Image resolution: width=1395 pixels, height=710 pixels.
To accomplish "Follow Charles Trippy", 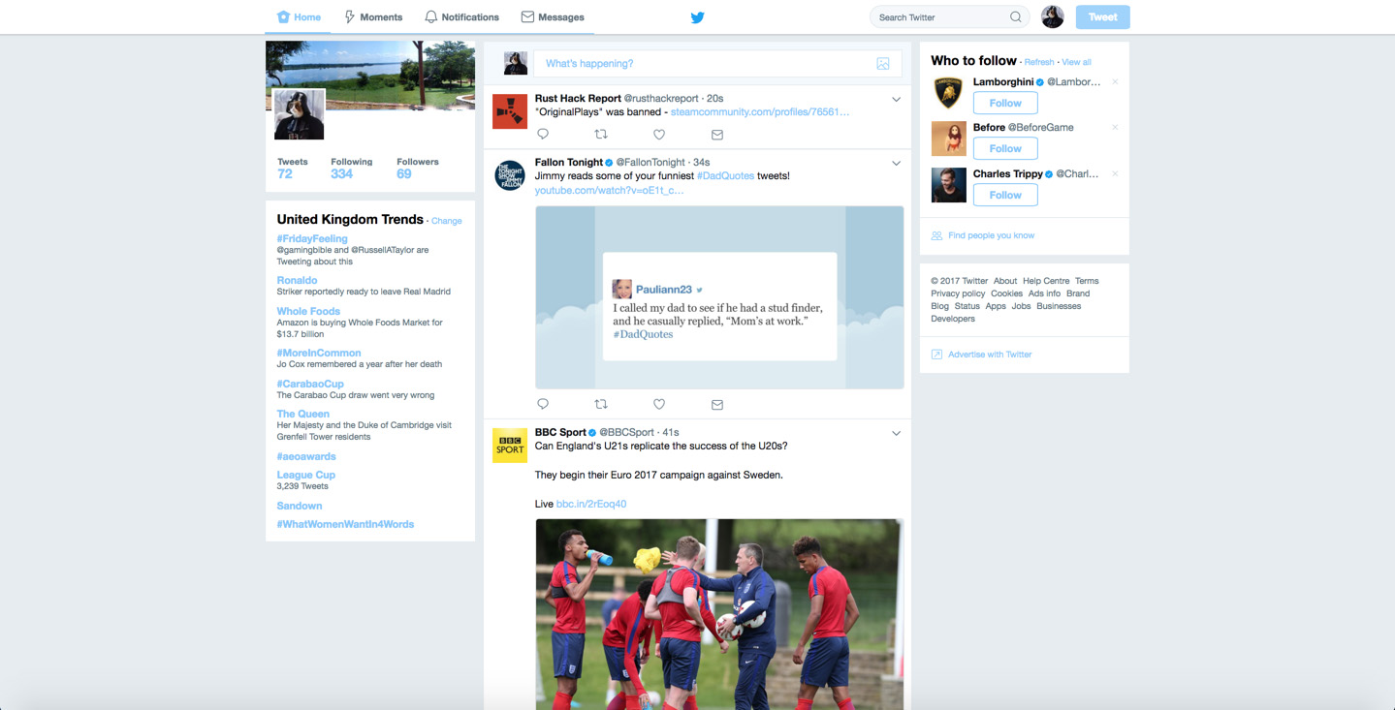I will coord(1005,195).
